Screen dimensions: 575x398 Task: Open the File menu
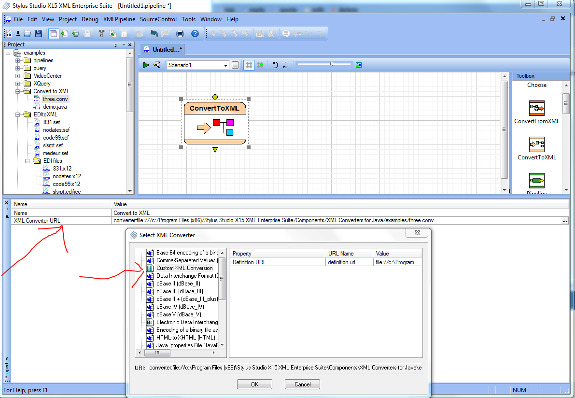18,19
